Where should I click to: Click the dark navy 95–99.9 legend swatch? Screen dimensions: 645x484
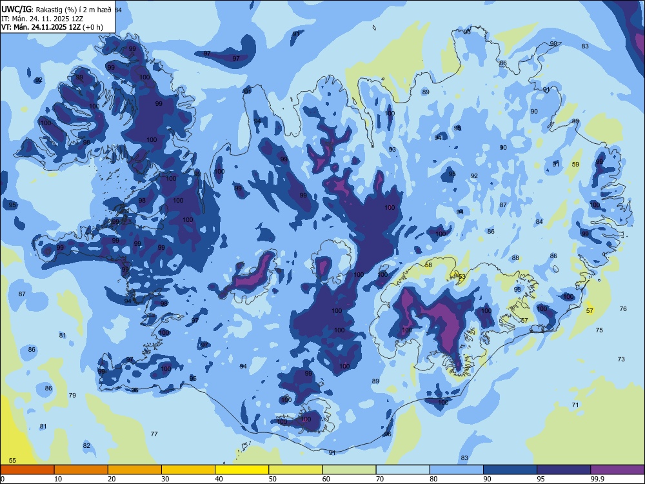pos(564,470)
